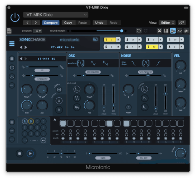Viewport: 196px width, 179px height.
Task: Toggle the noise stereo button
Action: 129,107
